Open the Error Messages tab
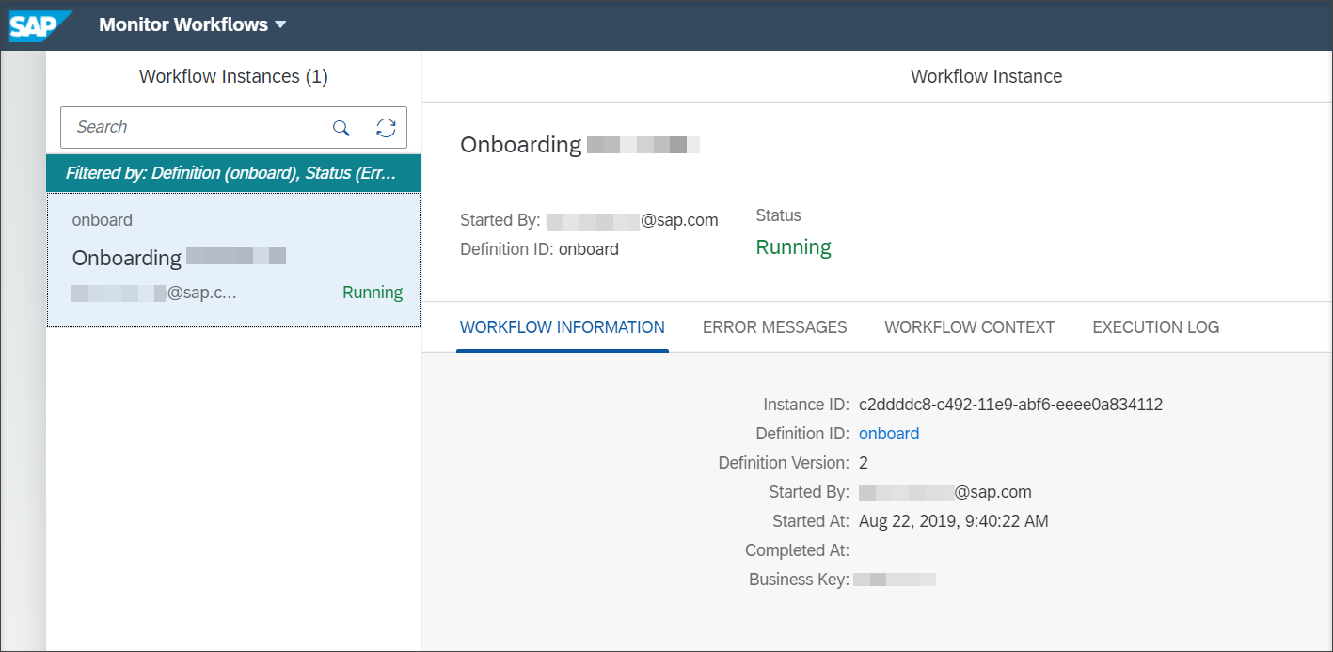The width and height of the screenshot is (1333, 652). click(x=774, y=327)
